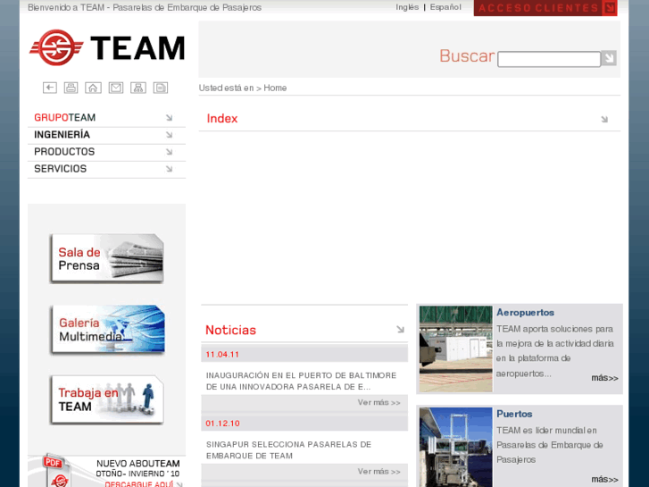Screen dimensions: 649x487
Task: Click the back arrow icon
Action: [x=50, y=88]
